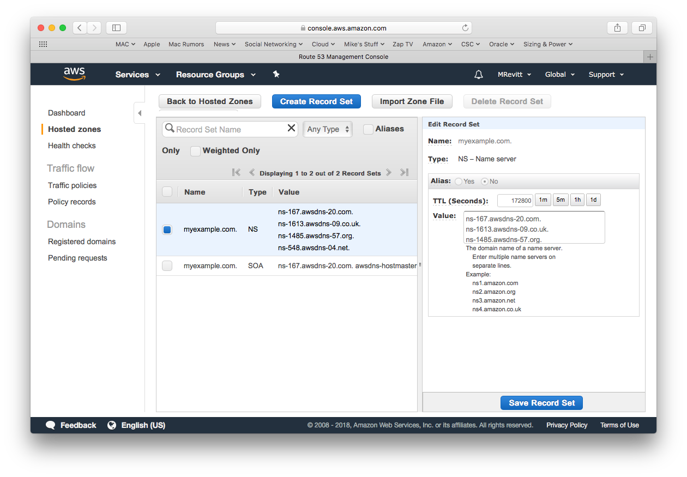687x477 pixels.
Task: Open the Global region dropdown
Action: coord(560,75)
